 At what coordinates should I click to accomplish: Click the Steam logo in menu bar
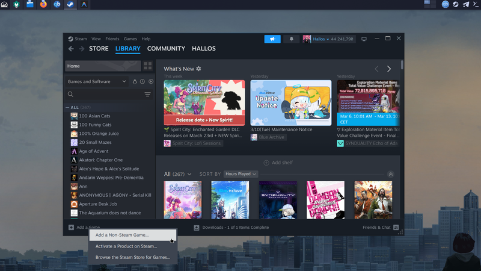[x=70, y=39]
